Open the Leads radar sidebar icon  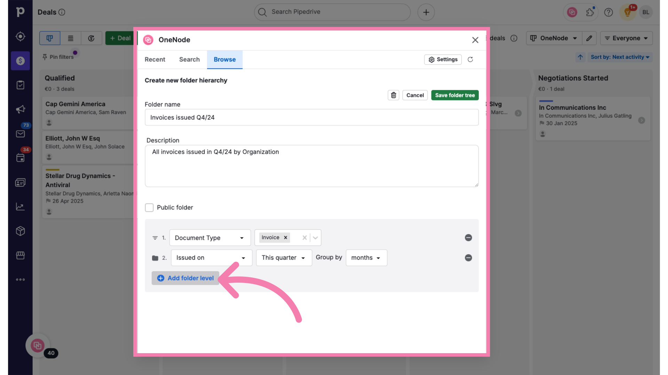click(x=20, y=36)
